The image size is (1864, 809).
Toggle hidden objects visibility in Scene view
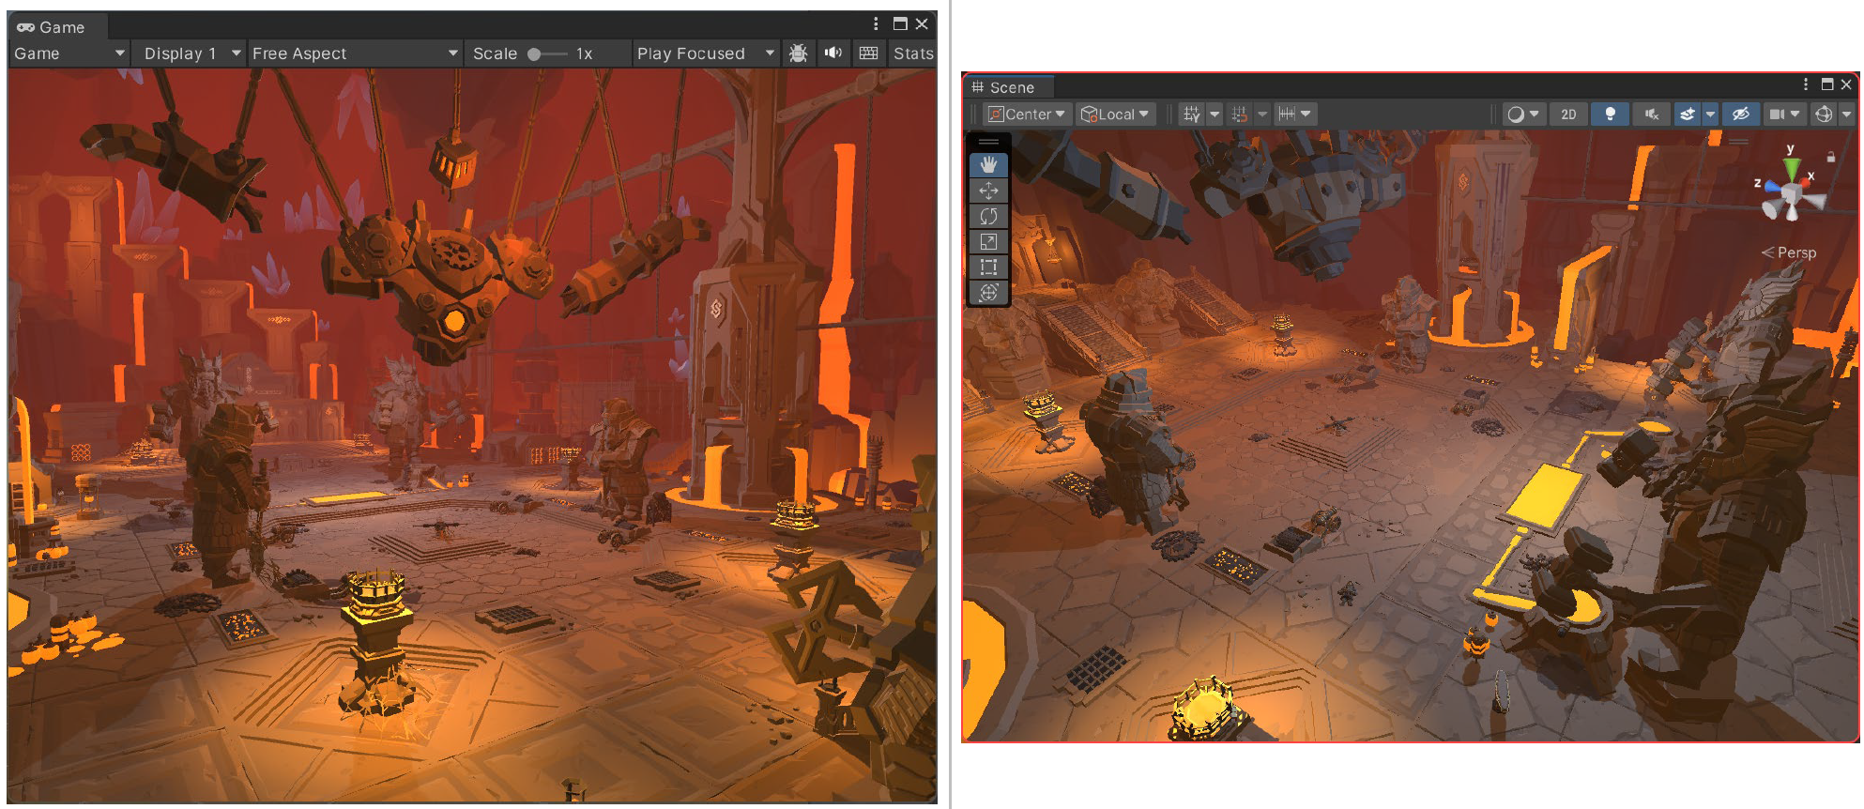pos(1740,114)
